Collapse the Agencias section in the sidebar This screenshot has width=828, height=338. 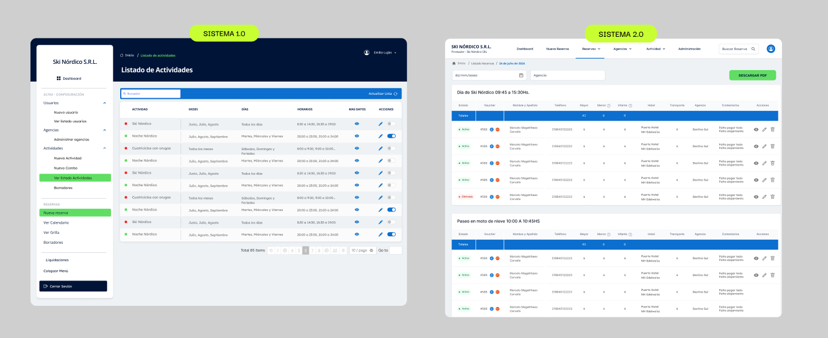click(x=105, y=130)
